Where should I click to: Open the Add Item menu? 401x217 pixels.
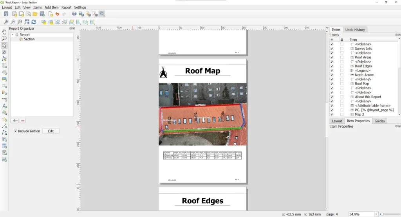coord(51,7)
